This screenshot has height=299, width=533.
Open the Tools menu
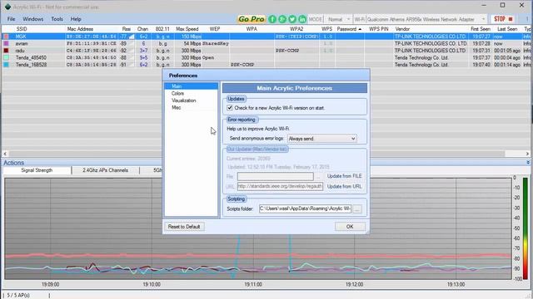click(57, 19)
